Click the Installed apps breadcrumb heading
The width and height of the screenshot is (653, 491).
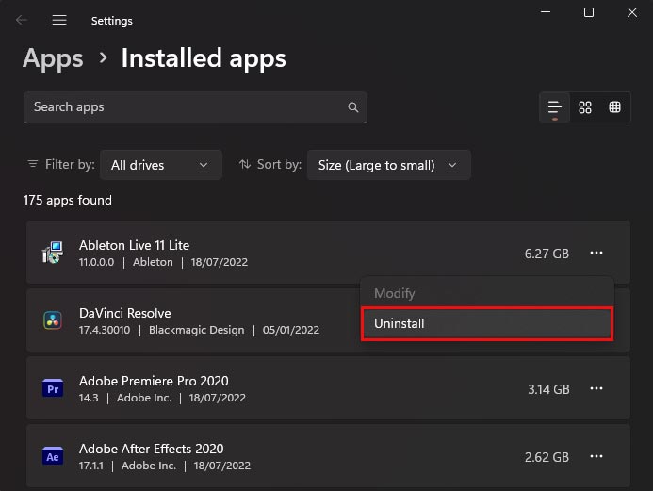click(204, 58)
